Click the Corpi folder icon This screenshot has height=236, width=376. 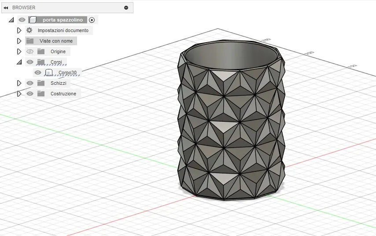[x=41, y=62]
